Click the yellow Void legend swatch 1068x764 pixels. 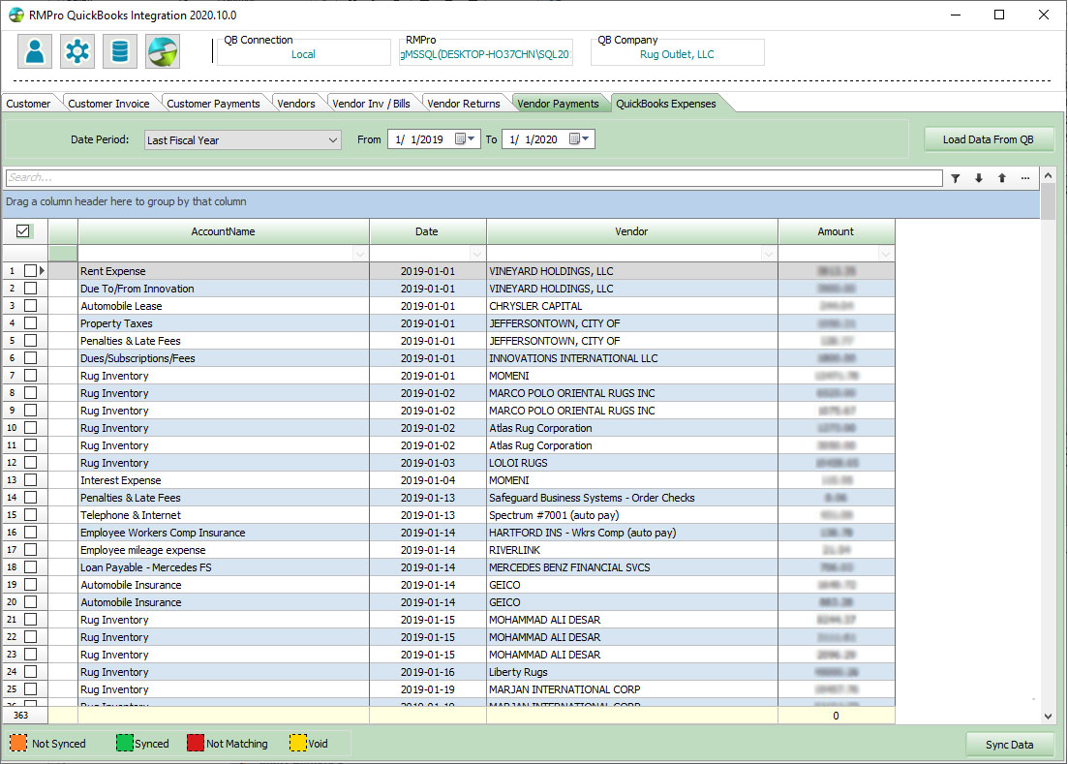pos(297,743)
